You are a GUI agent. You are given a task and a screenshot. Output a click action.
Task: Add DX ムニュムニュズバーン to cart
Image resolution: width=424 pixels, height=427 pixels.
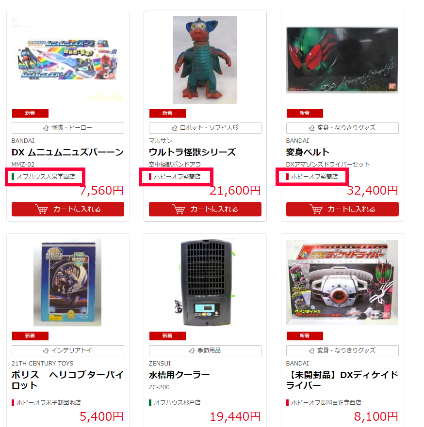[67, 209]
